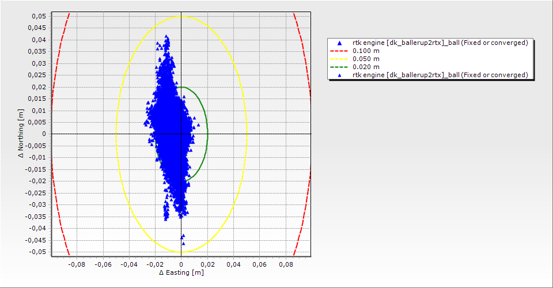Click the Δ Northing [m] axis title
The height and width of the screenshot is (288, 553).
(x=21, y=133)
